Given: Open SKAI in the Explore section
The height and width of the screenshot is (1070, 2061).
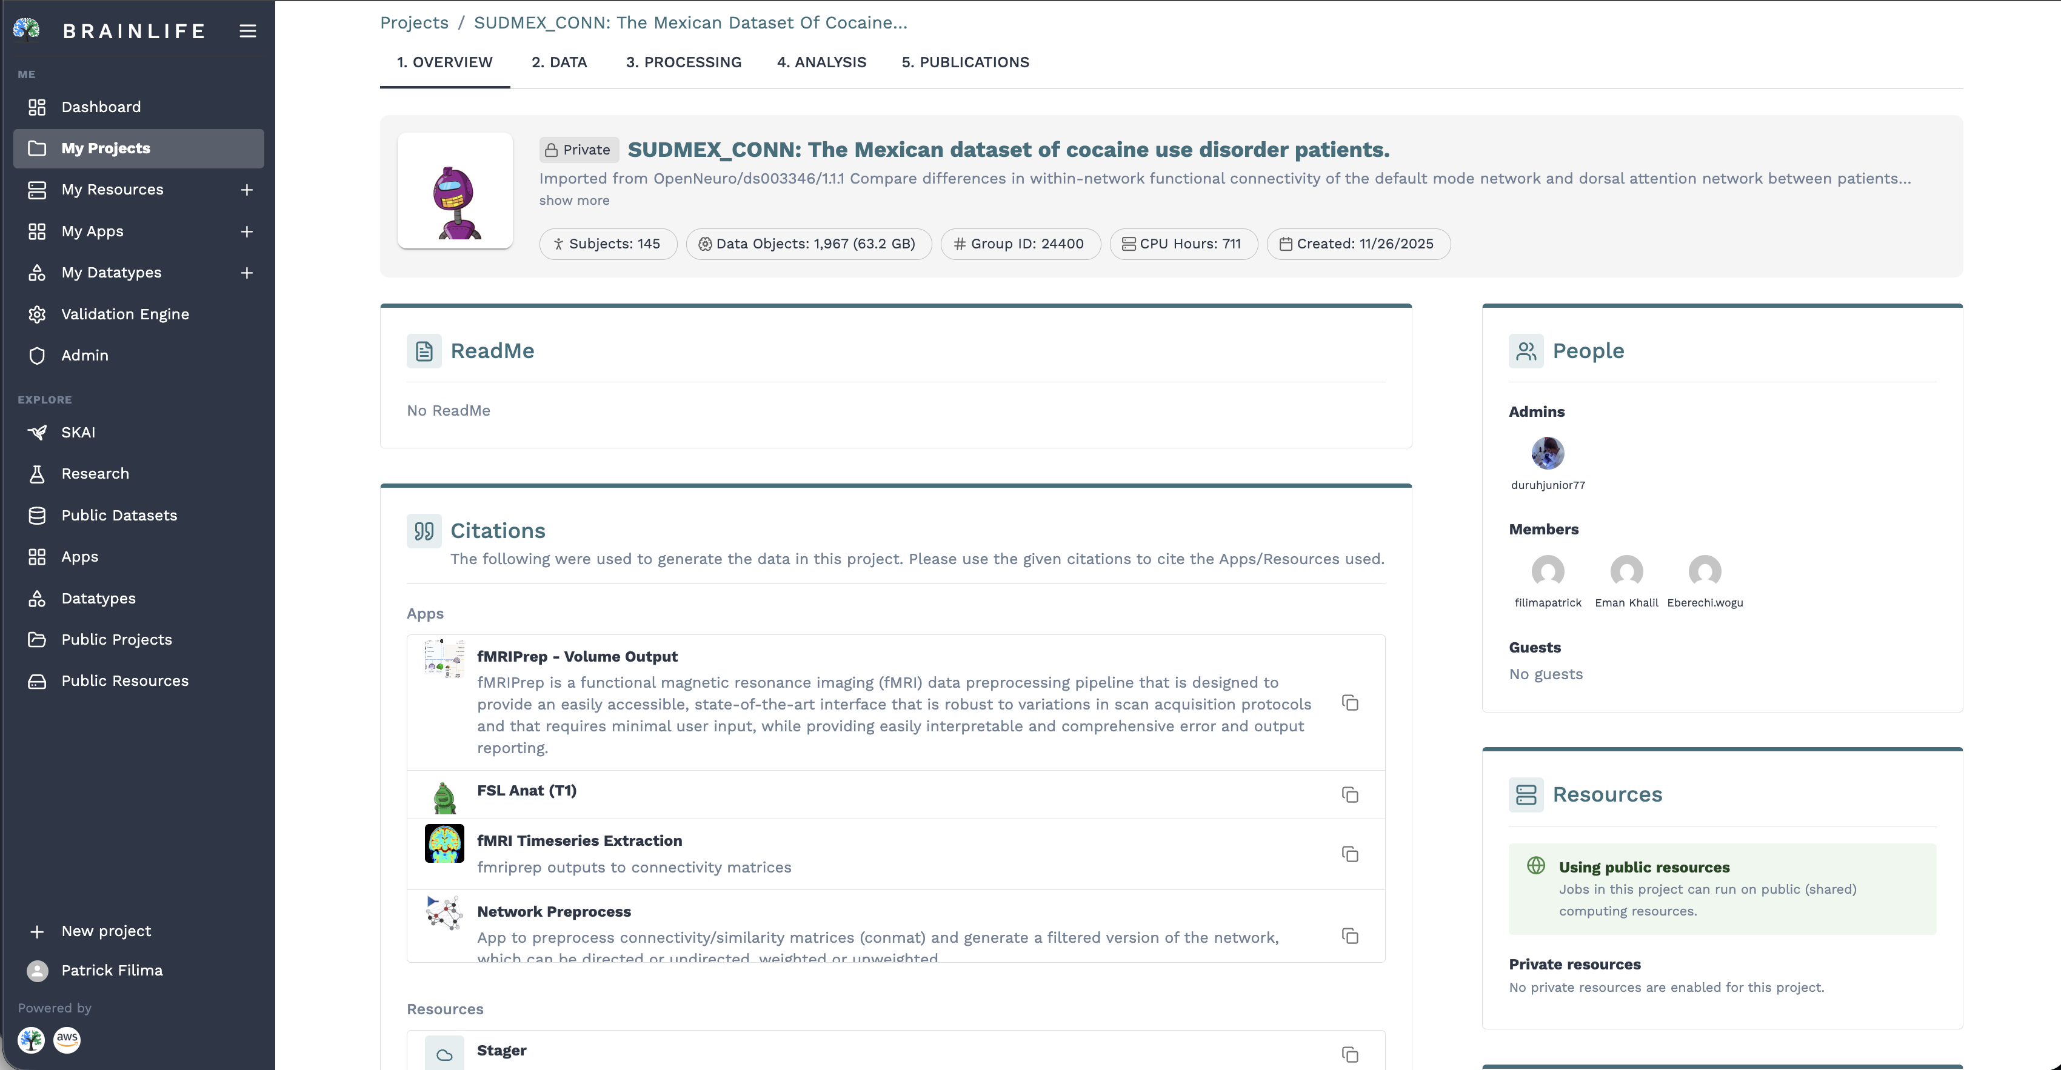Looking at the screenshot, I should pos(138,433).
